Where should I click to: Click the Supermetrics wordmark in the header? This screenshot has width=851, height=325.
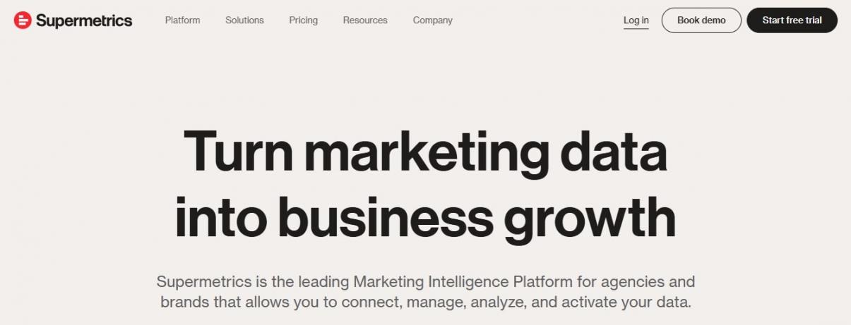tap(83, 20)
